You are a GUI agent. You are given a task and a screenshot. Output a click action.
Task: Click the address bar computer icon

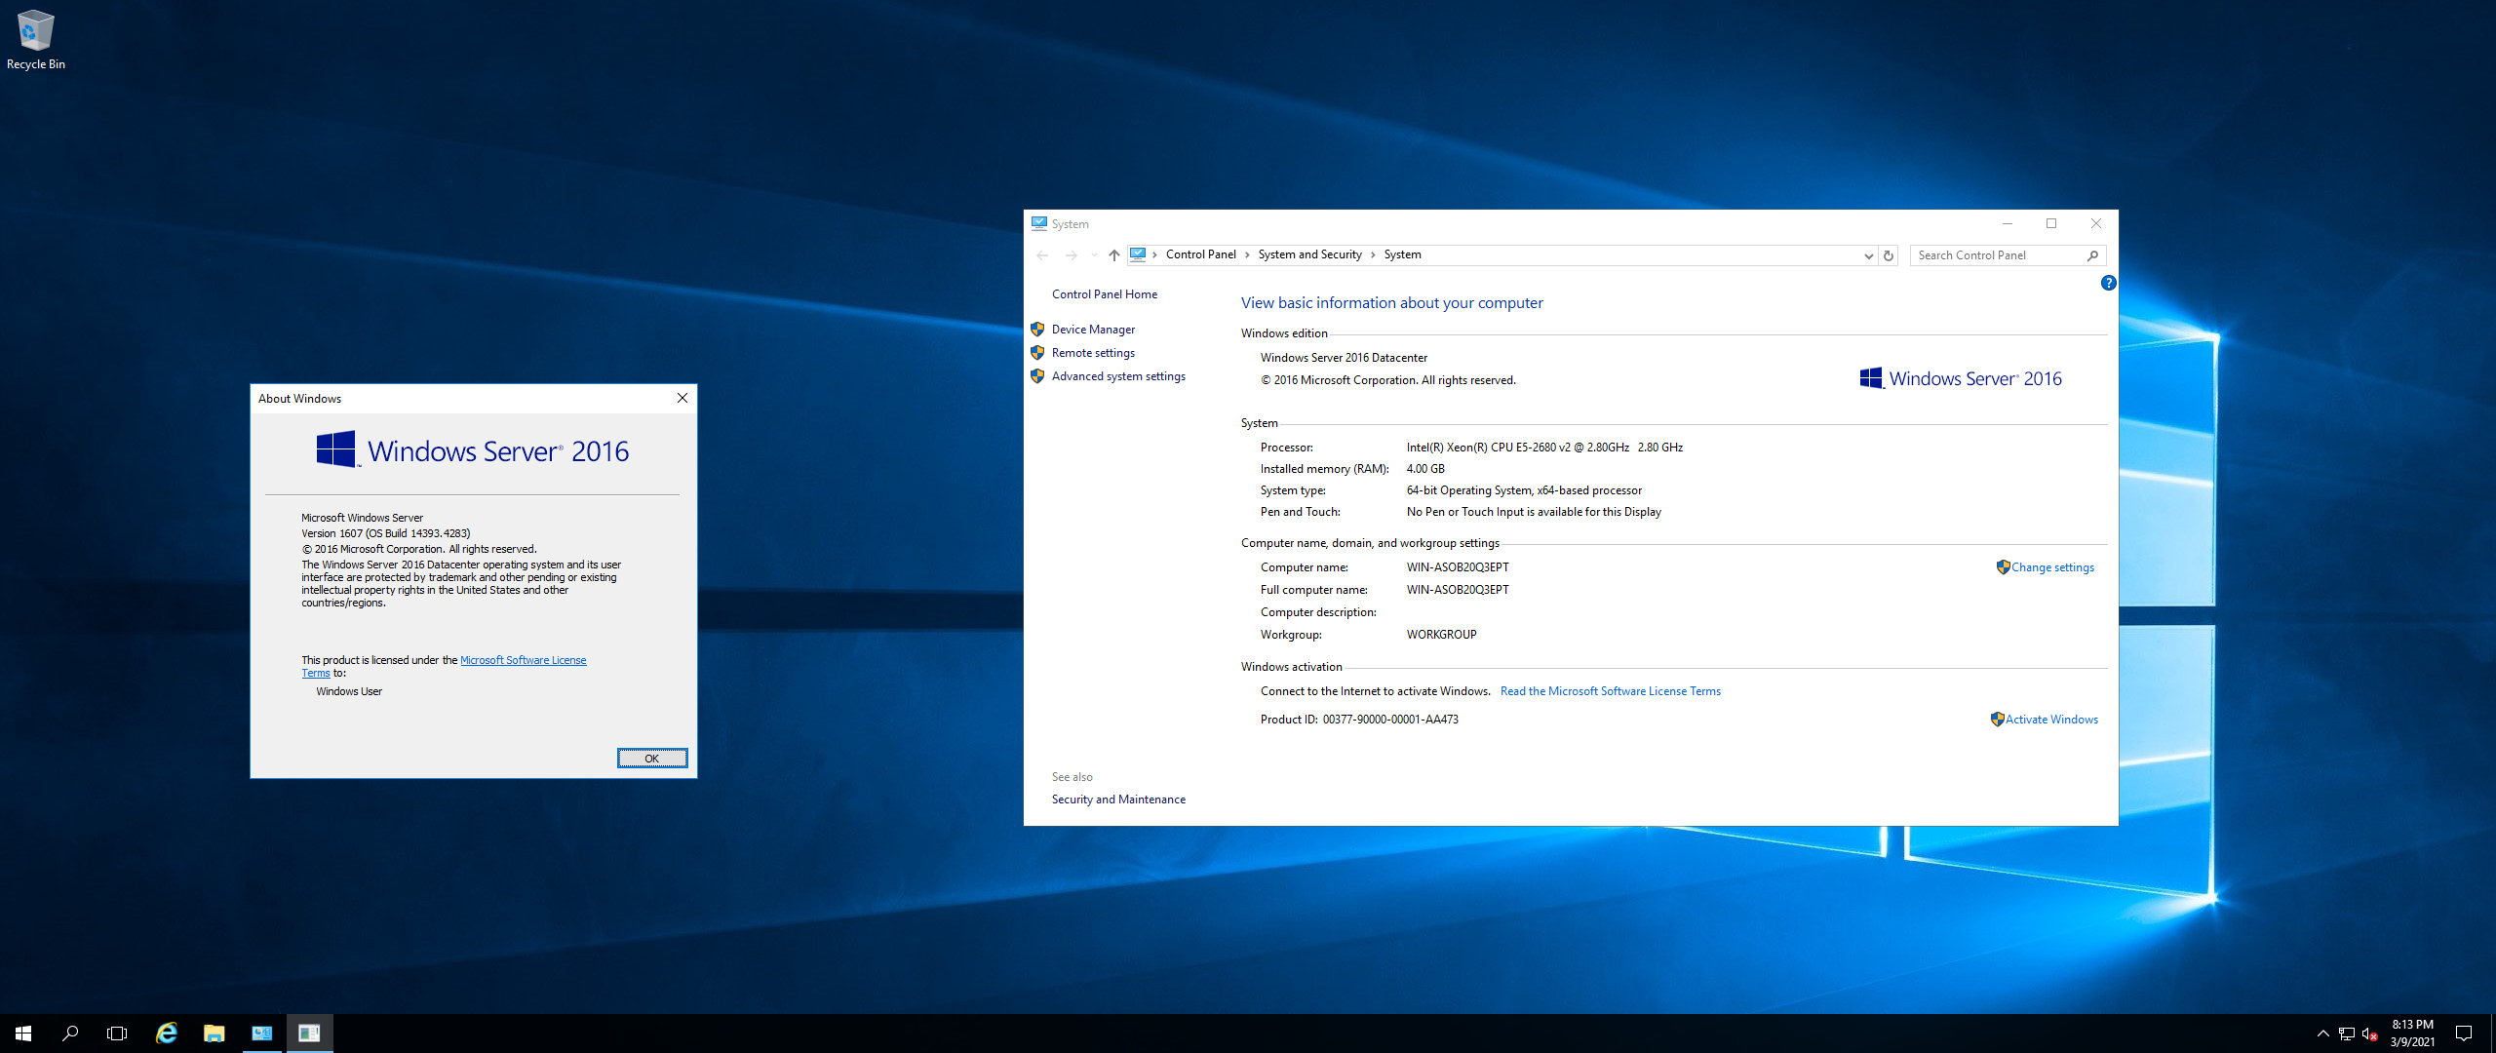[1138, 254]
